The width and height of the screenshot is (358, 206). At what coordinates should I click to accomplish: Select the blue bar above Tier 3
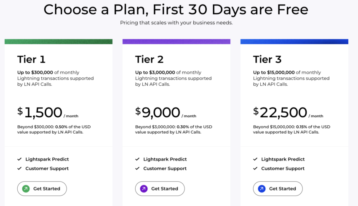coord(294,42)
